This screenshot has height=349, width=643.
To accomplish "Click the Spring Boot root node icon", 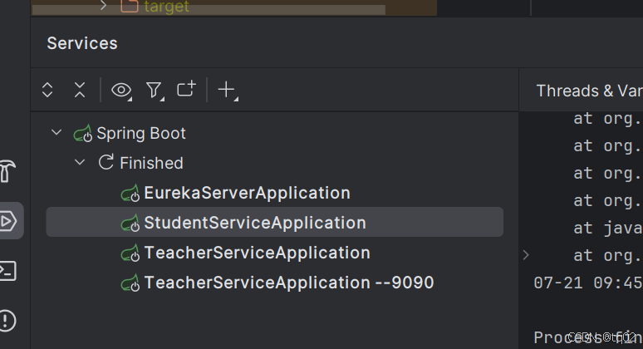I will [83, 133].
